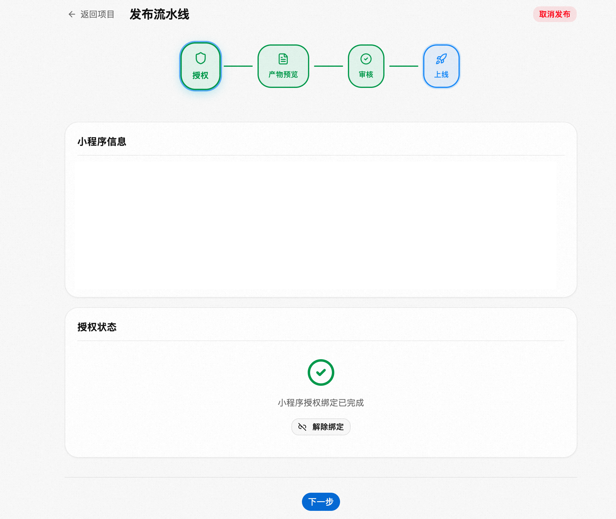Screen dimensions: 616x519
Task: Cancel publishing with 取消发布 button
Action: pos(555,14)
